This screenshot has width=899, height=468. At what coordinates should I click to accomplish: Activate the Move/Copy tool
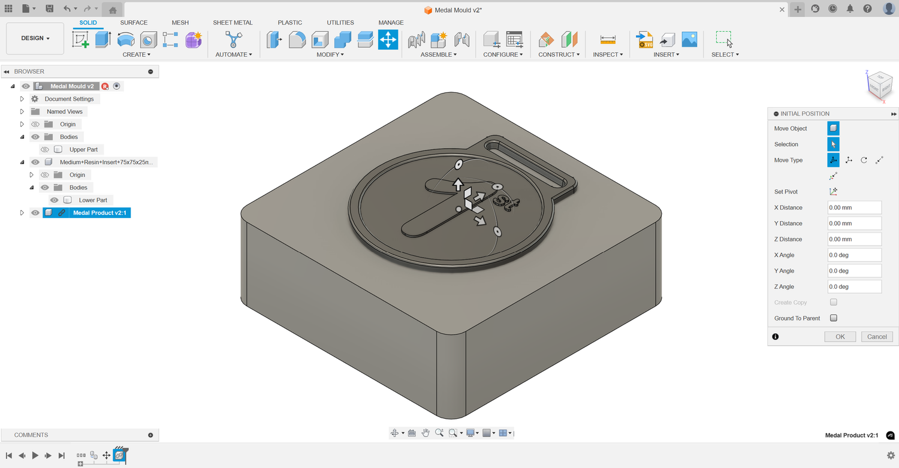[x=388, y=40]
